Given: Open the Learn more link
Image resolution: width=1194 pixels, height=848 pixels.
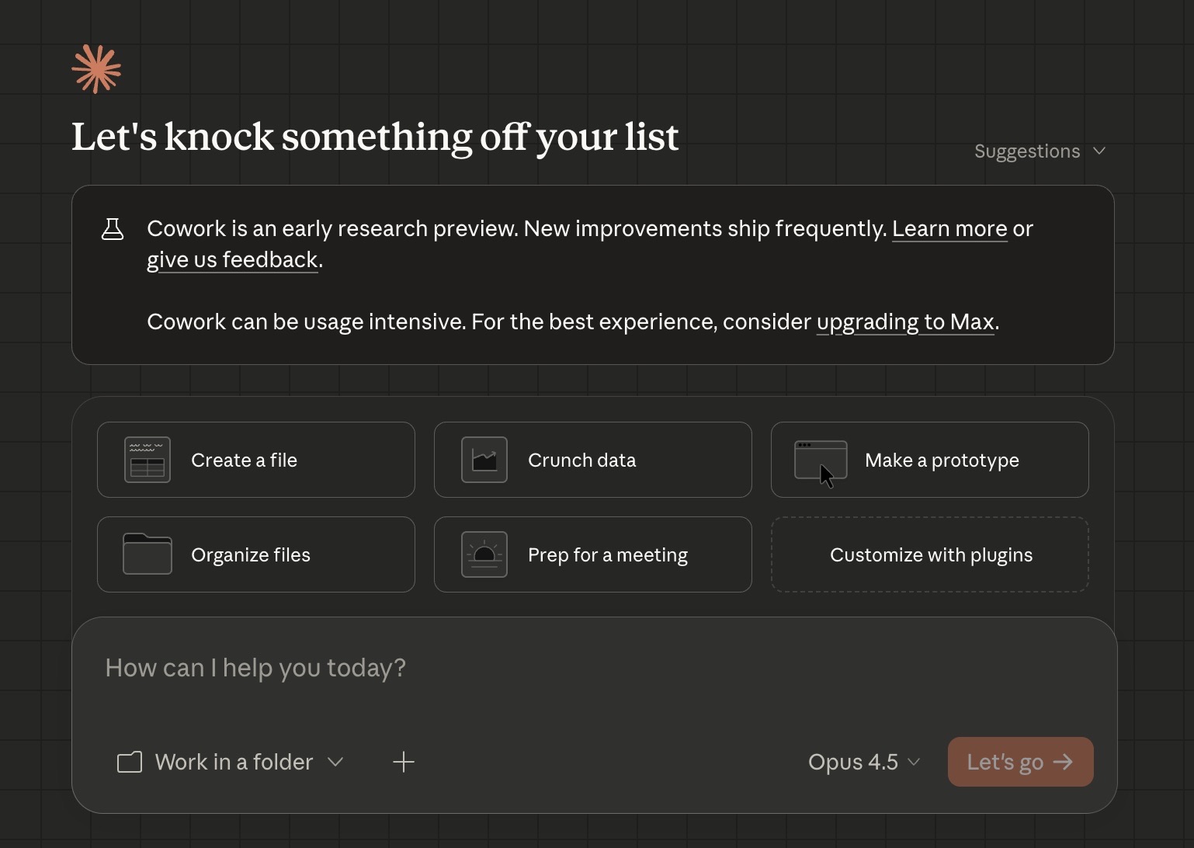Looking at the screenshot, I should click(949, 229).
